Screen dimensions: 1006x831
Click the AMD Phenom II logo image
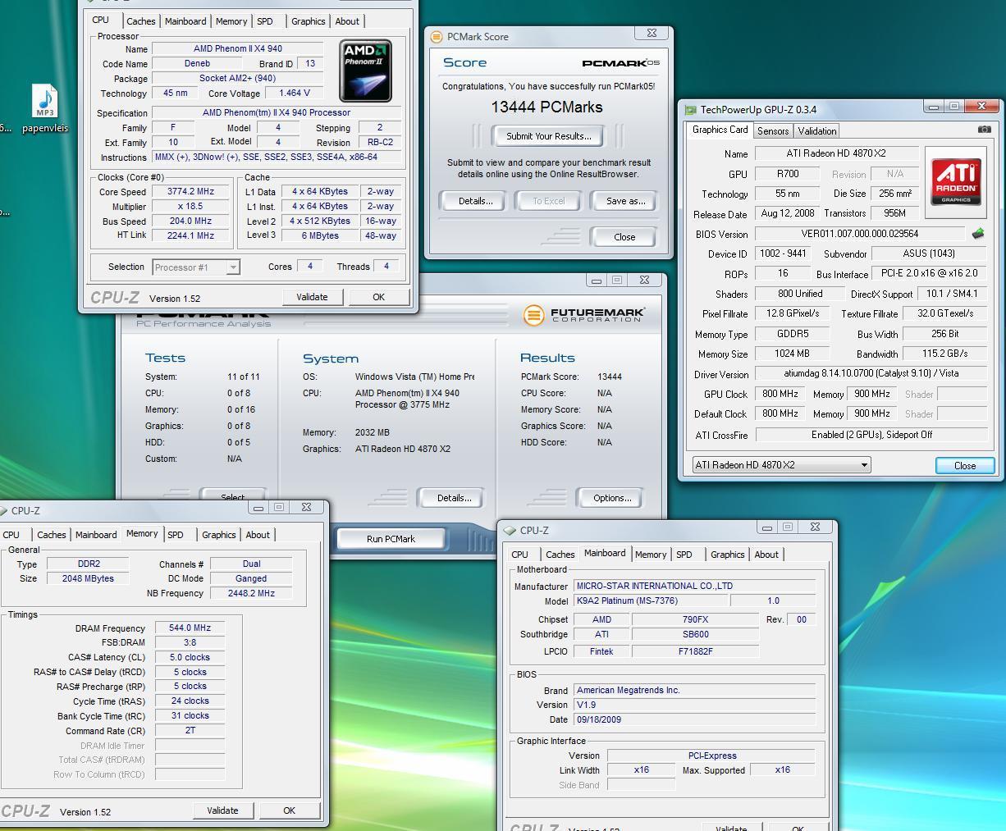365,71
